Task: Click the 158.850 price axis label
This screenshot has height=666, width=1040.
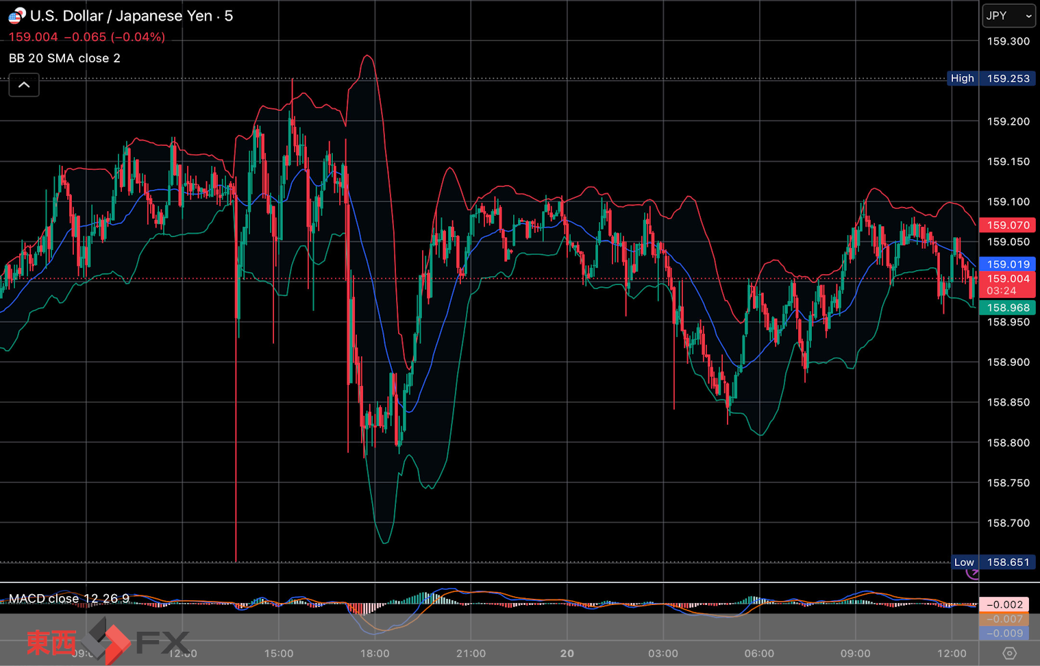Action: 1008,403
